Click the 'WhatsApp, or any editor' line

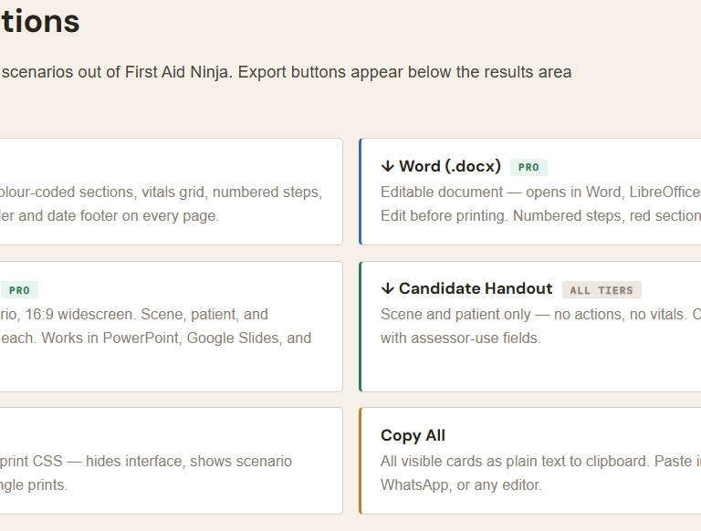pyautogui.click(x=461, y=485)
